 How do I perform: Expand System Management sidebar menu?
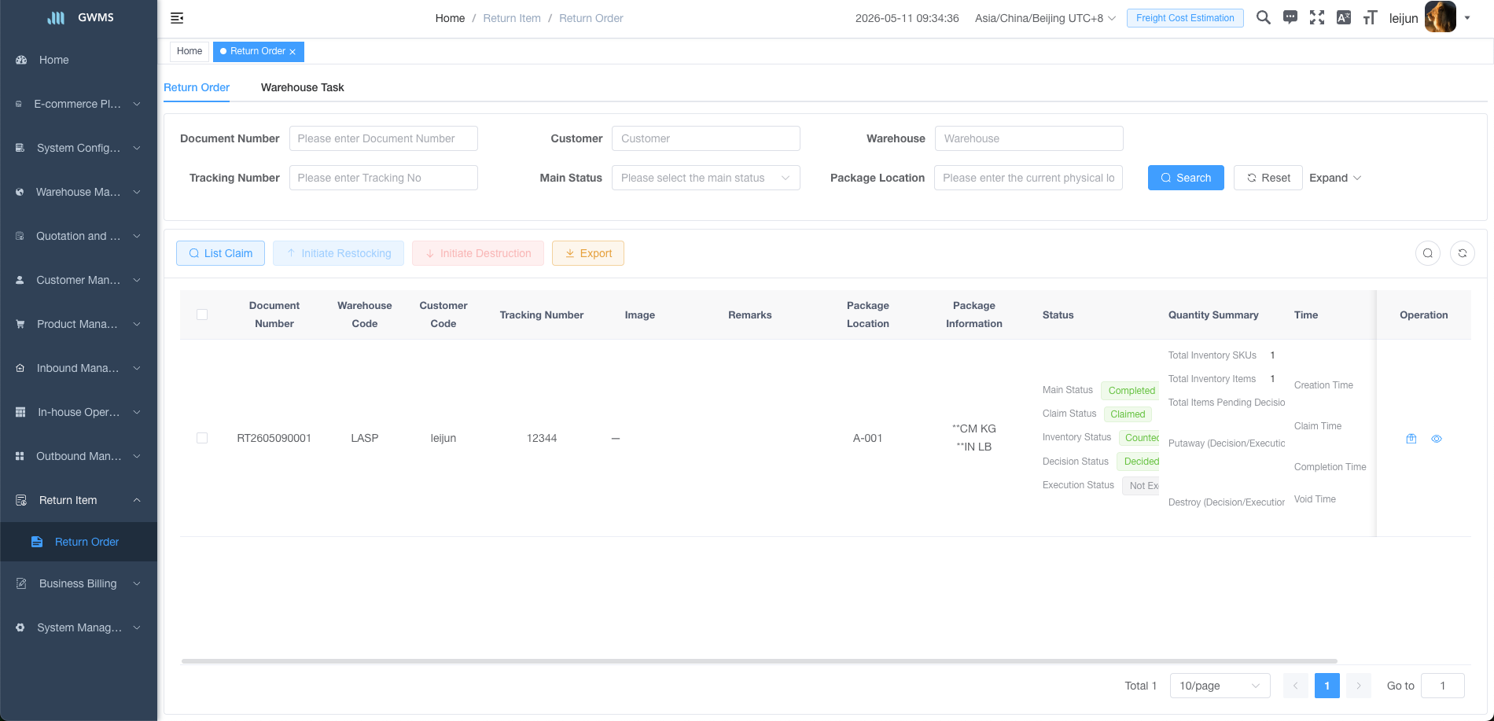79,627
